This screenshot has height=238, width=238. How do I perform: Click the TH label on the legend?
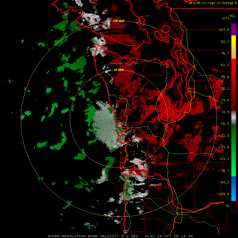(x=227, y=206)
